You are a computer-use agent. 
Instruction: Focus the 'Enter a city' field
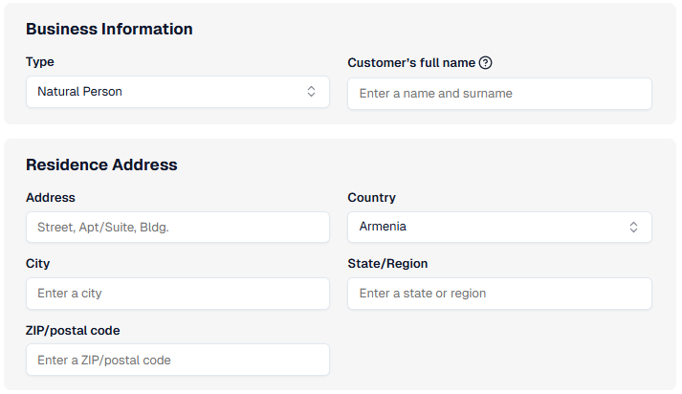177,294
